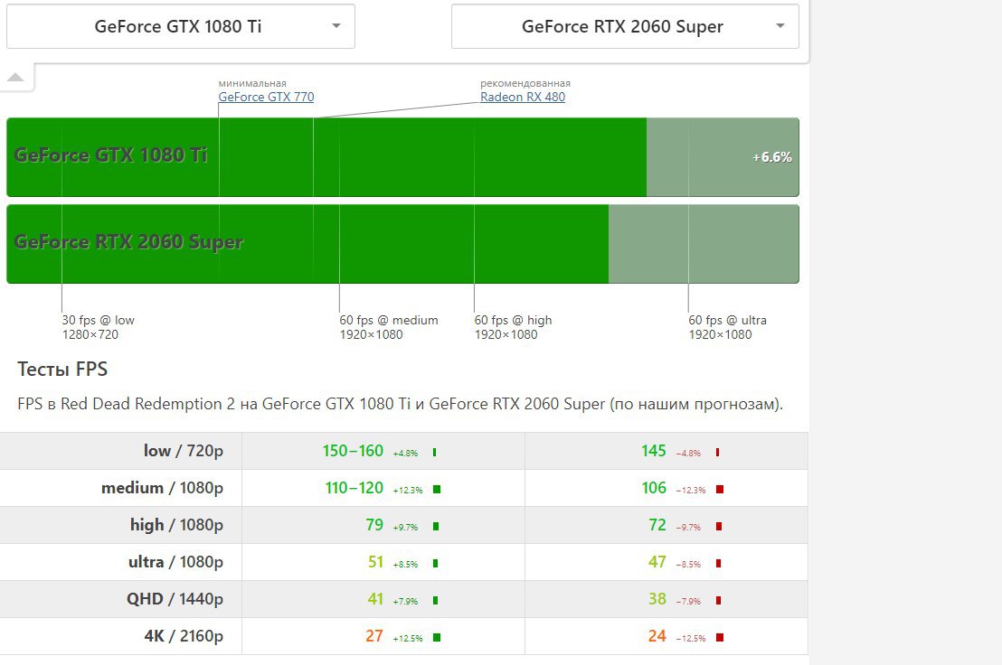This screenshot has width=1002, height=665.
Task: Click the 72 FPS value
Action: click(657, 525)
